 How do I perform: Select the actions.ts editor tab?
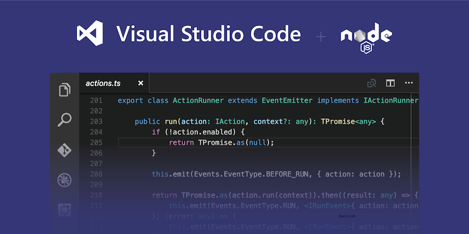pos(114,83)
